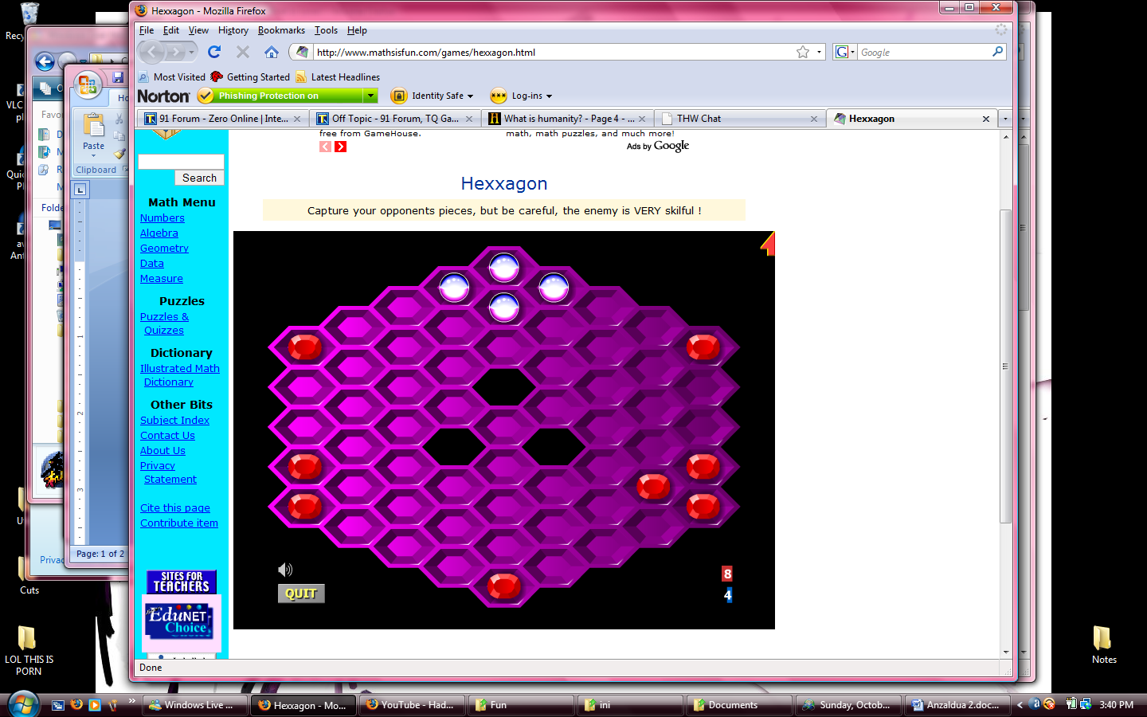The width and height of the screenshot is (1147, 717).
Task: Open the Tools menu
Action: [x=326, y=30]
